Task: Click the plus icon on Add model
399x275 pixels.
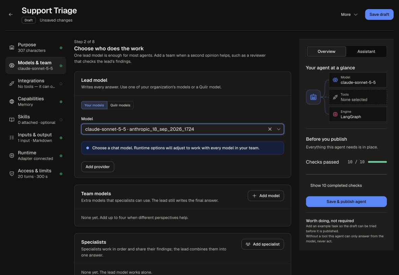Action: click(x=254, y=196)
